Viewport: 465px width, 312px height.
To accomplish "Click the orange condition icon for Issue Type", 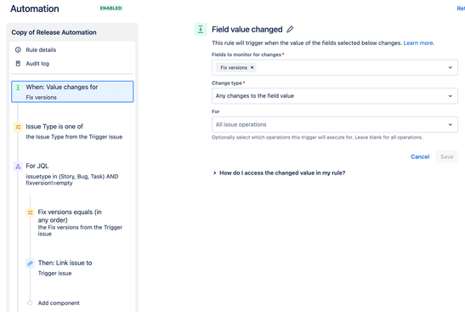I will coord(18,127).
